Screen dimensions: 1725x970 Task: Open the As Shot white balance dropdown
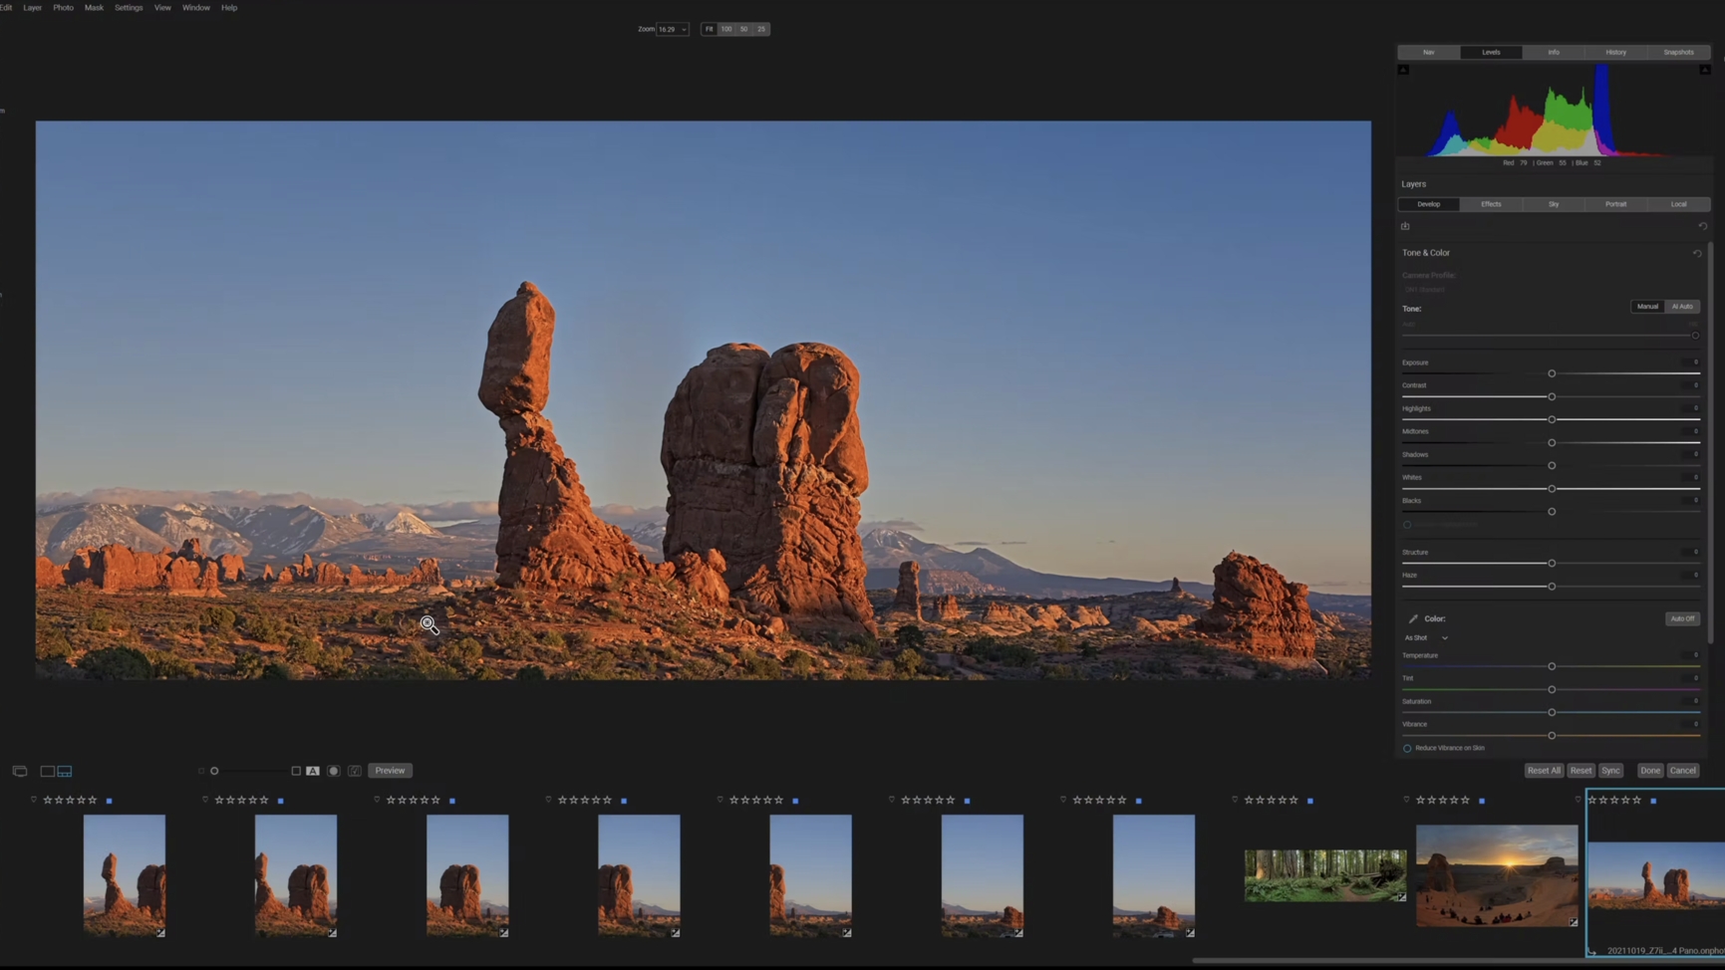pyautogui.click(x=1426, y=637)
